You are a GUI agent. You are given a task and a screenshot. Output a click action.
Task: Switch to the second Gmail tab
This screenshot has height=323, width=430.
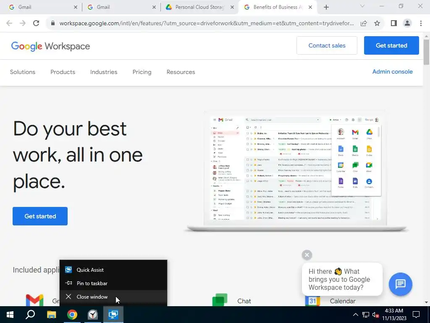pos(121,8)
